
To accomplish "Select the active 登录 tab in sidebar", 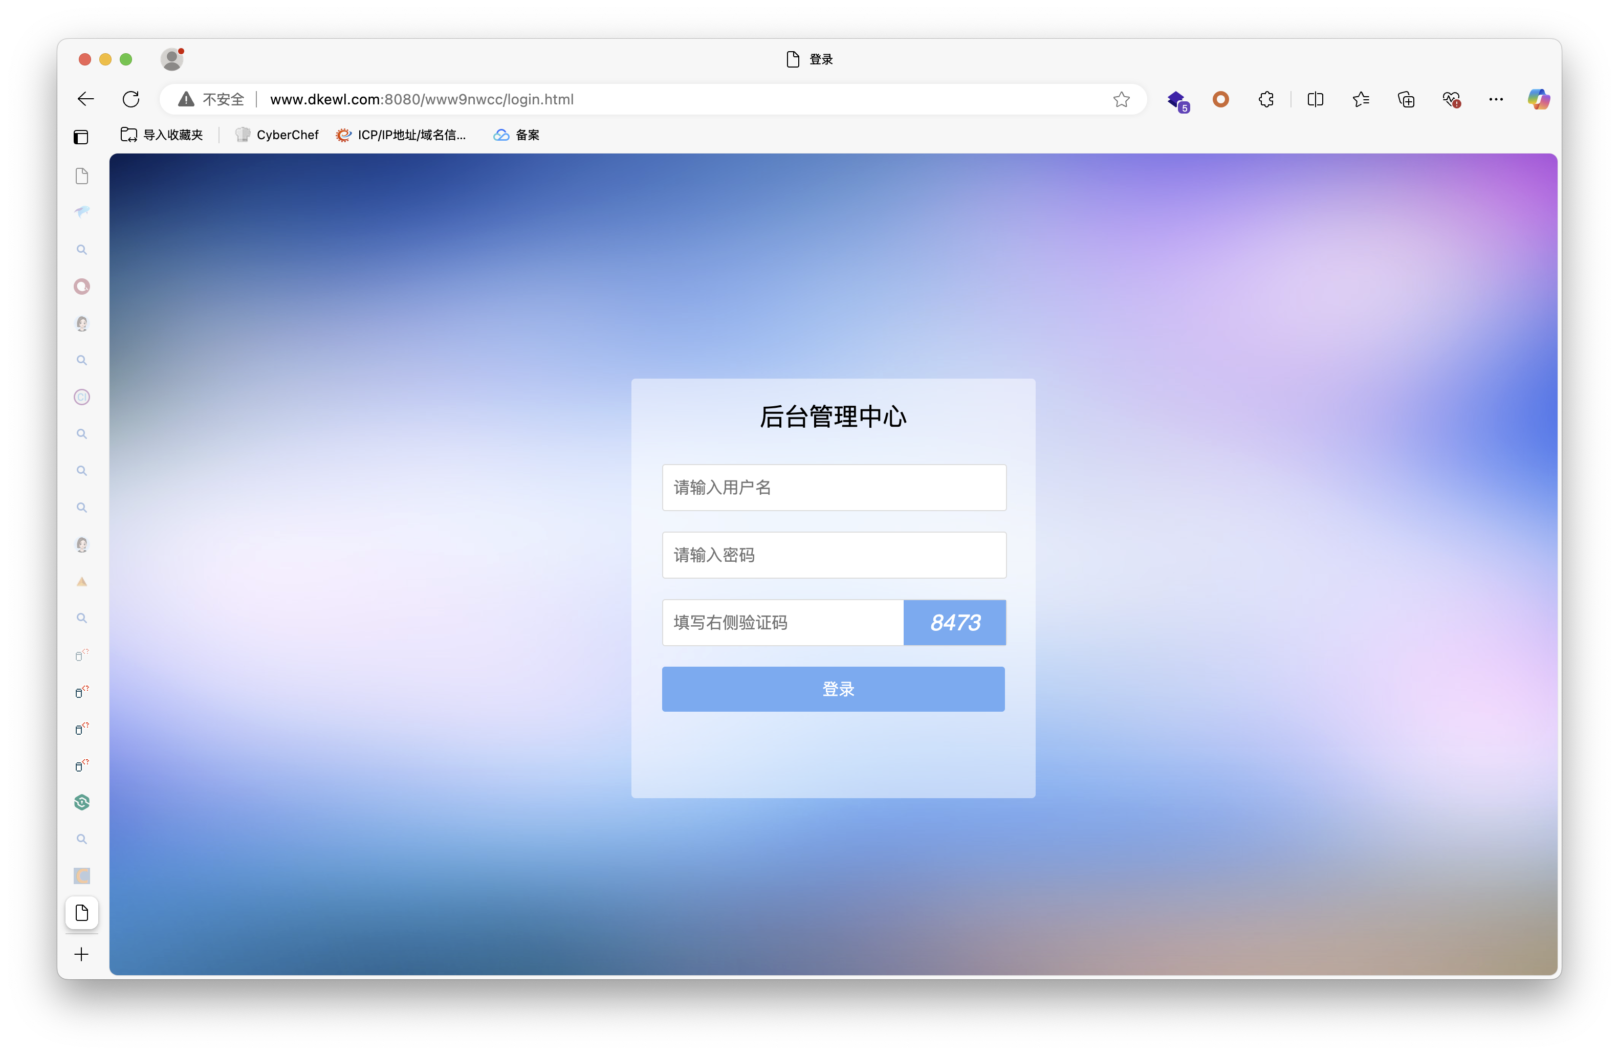I will (x=82, y=913).
